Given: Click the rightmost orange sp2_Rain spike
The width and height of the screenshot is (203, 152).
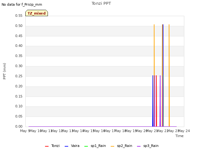Looking at the screenshot, I should point(169,75).
